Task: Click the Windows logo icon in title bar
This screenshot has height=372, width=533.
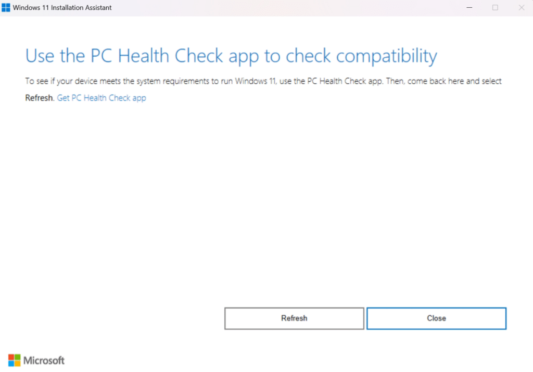Action: coord(6,7)
